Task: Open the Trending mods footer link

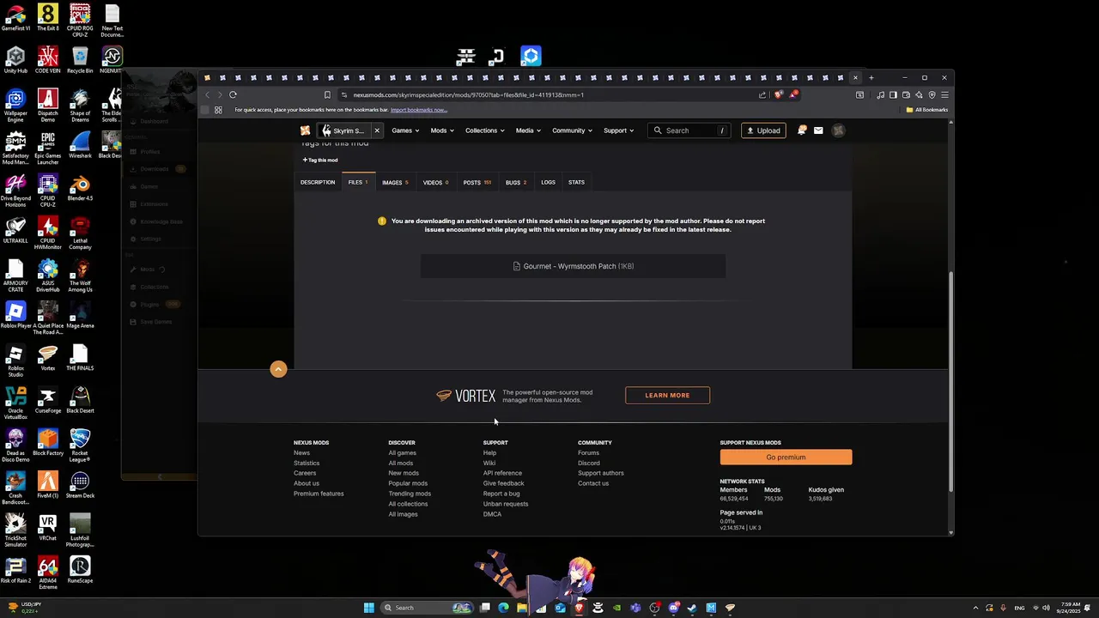Action: [x=410, y=494]
